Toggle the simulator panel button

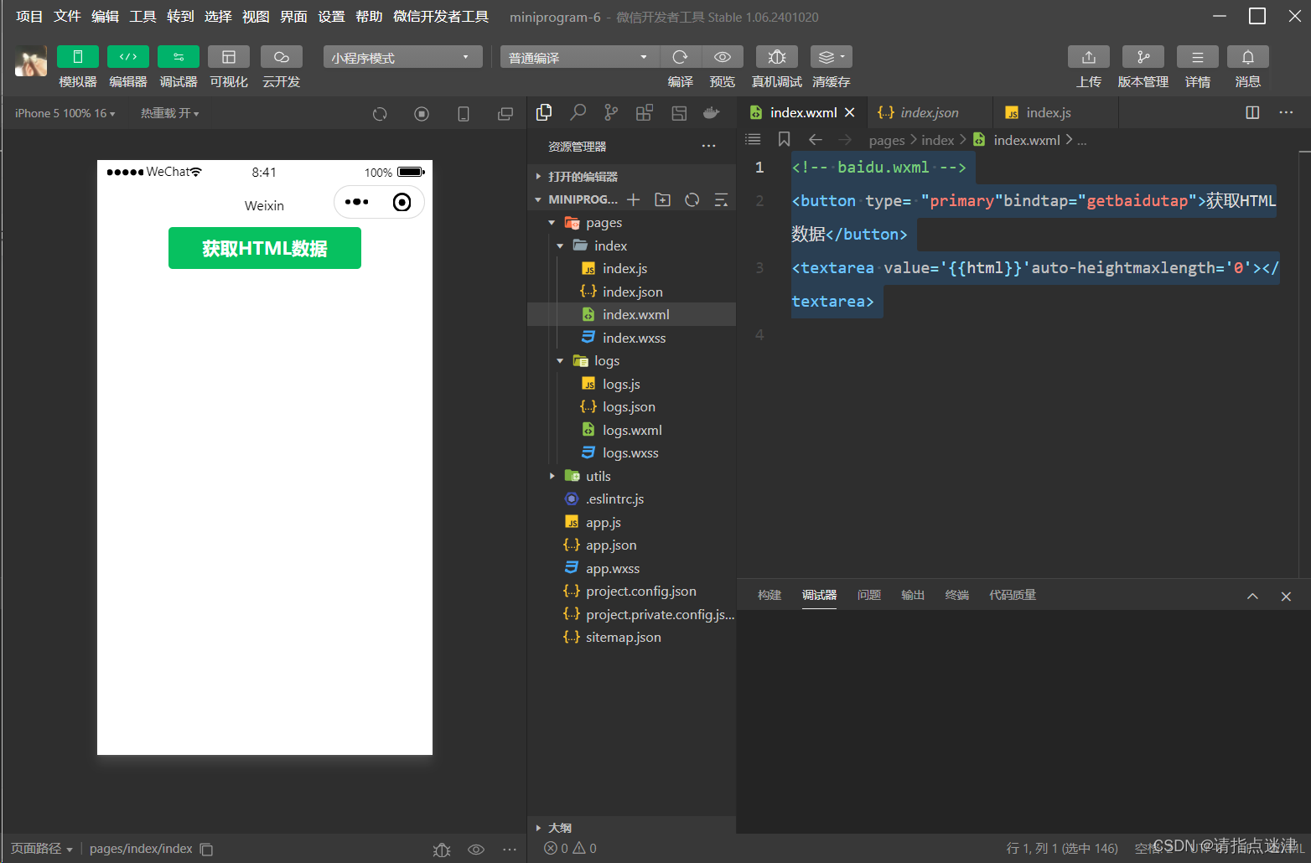[x=78, y=57]
